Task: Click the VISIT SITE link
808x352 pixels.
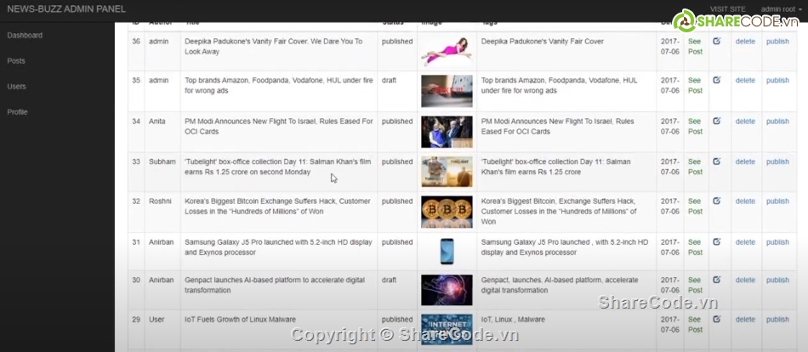Action: click(727, 9)
